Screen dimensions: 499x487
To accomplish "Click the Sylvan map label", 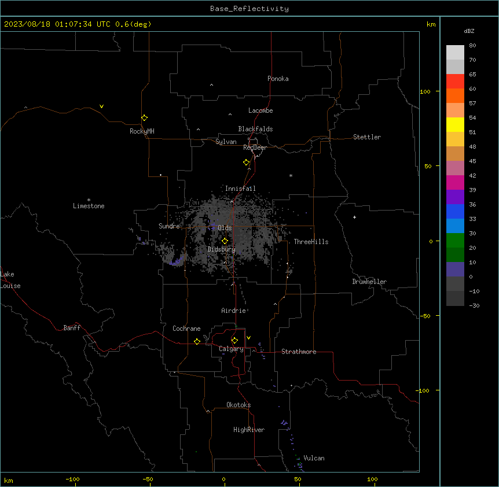I will [x=226, y=142].
